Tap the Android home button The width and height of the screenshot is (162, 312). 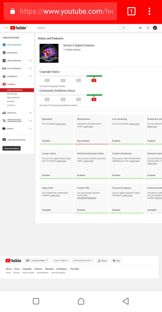coord(81,301)
